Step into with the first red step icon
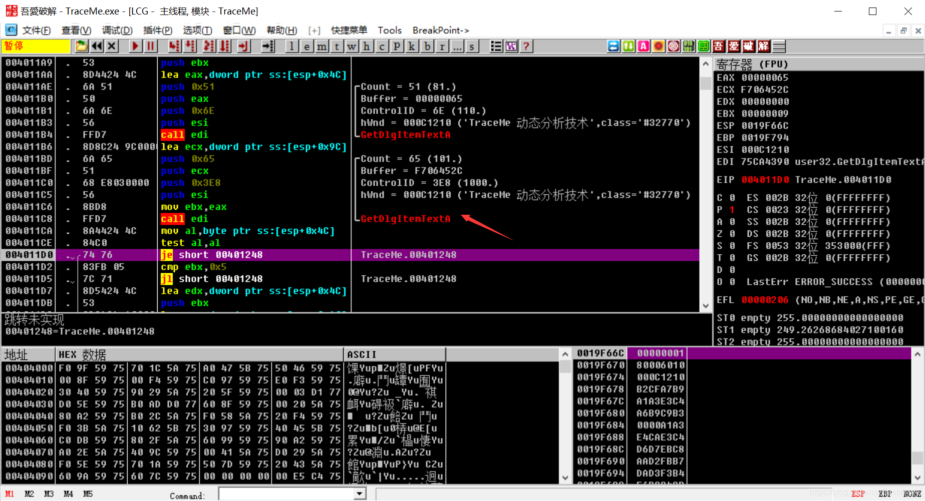This screenshot has height=501, width=925. click(x=174, y=47)
